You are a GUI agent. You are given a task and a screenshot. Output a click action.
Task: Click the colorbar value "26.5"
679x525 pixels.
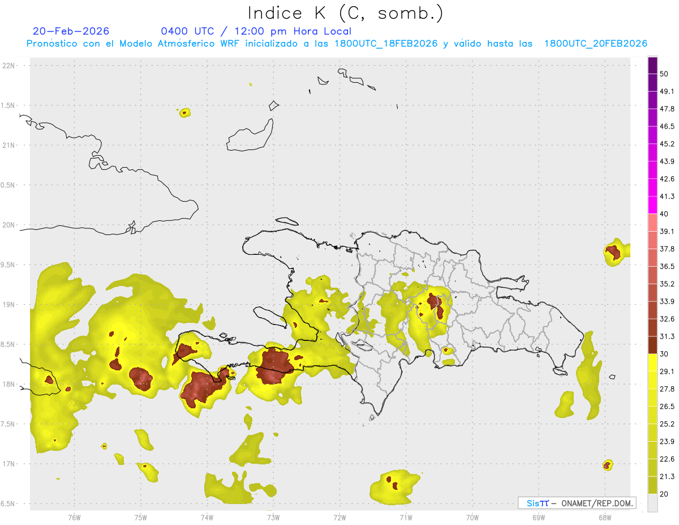coord(667,407)
